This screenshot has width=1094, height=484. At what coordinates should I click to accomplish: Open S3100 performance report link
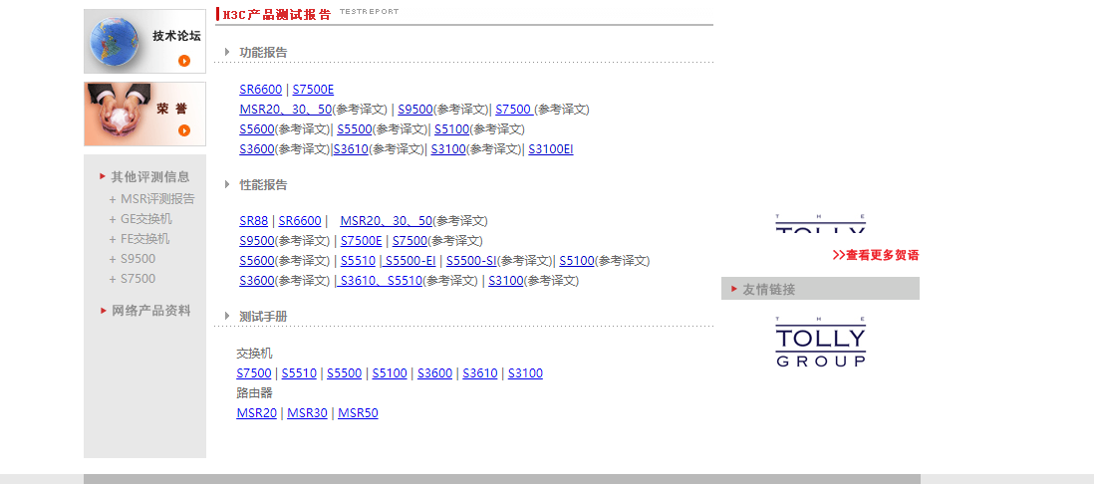[x=506, y=281]
